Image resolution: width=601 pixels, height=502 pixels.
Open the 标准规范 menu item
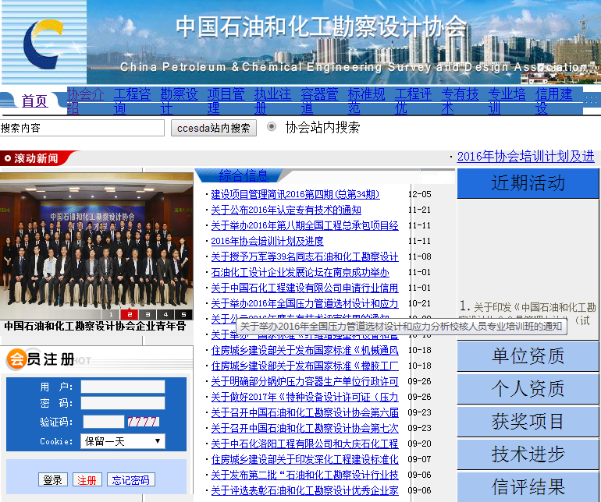[366, 101]
